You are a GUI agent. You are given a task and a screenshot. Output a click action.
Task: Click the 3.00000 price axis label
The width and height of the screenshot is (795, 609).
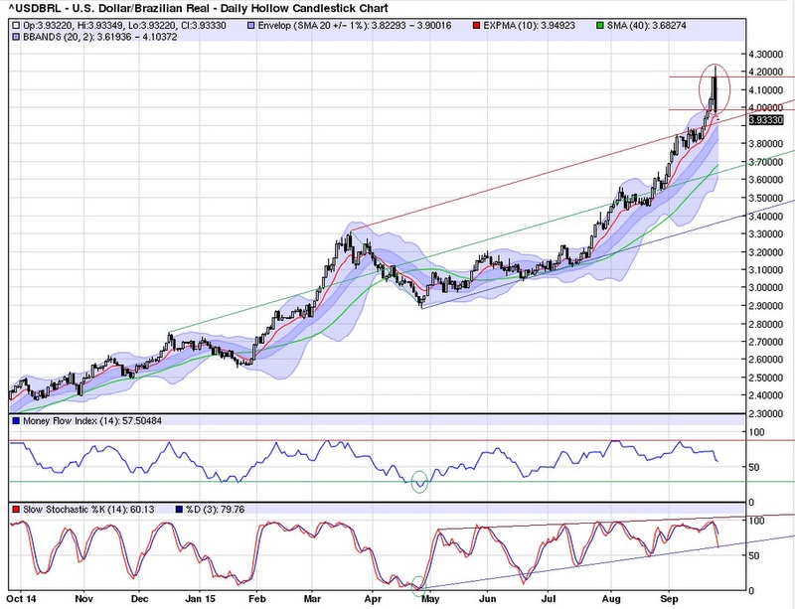pyautogui.click(x=765, y=287)
